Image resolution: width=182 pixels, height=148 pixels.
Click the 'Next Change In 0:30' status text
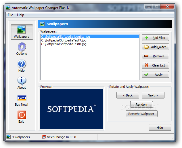coord(62,137)
